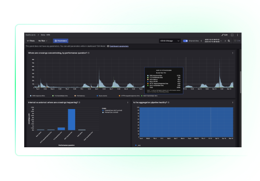Open the -05:00 Chicago timezone dropdown
This screenshot has width=260, height=181.
(x=170, y=41)
